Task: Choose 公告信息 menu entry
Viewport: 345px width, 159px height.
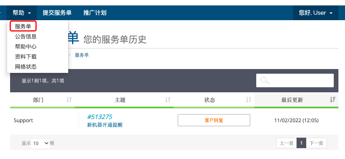Action: 26,36
